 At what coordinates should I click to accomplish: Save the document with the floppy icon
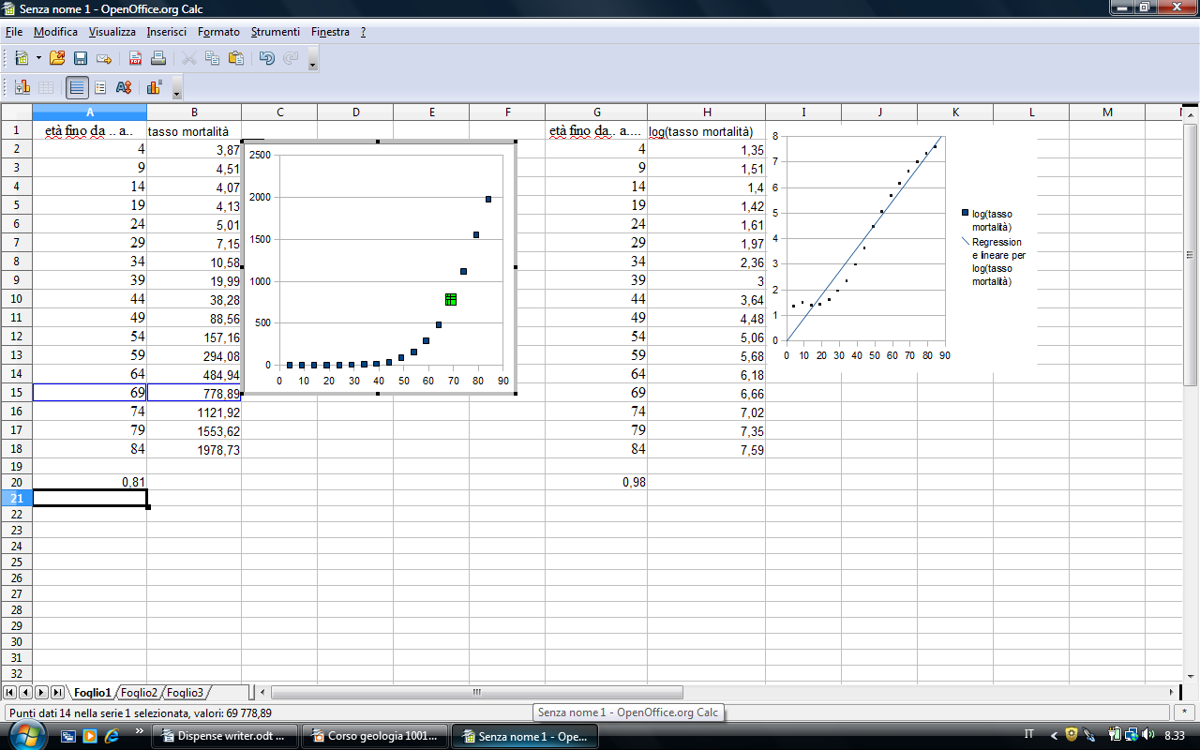[x=81, y=58]
